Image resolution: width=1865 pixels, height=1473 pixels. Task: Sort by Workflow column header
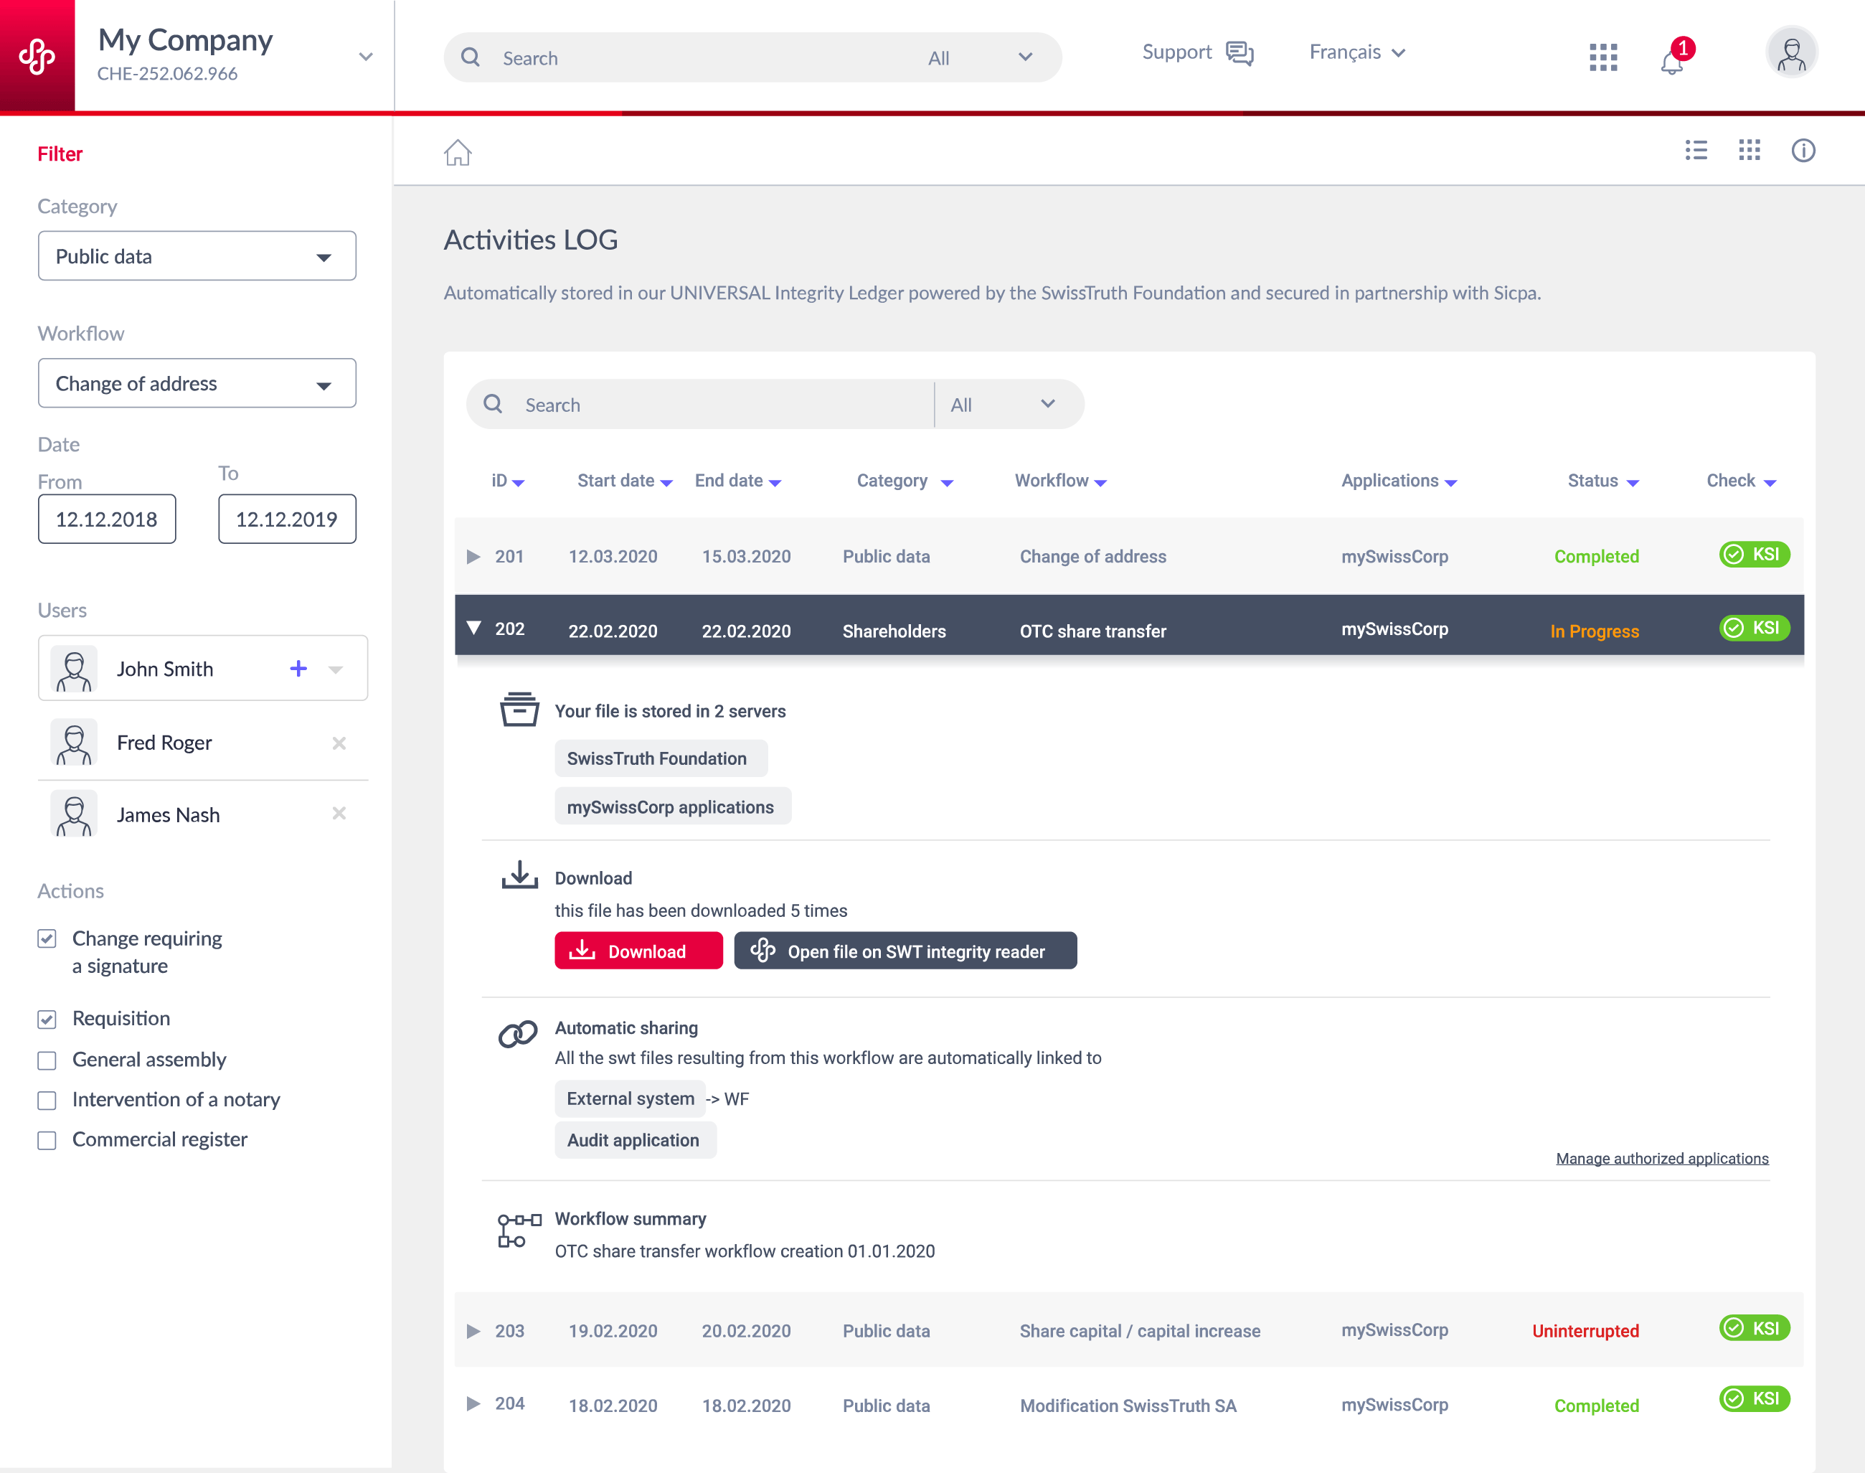click(x=1061, y=481)
